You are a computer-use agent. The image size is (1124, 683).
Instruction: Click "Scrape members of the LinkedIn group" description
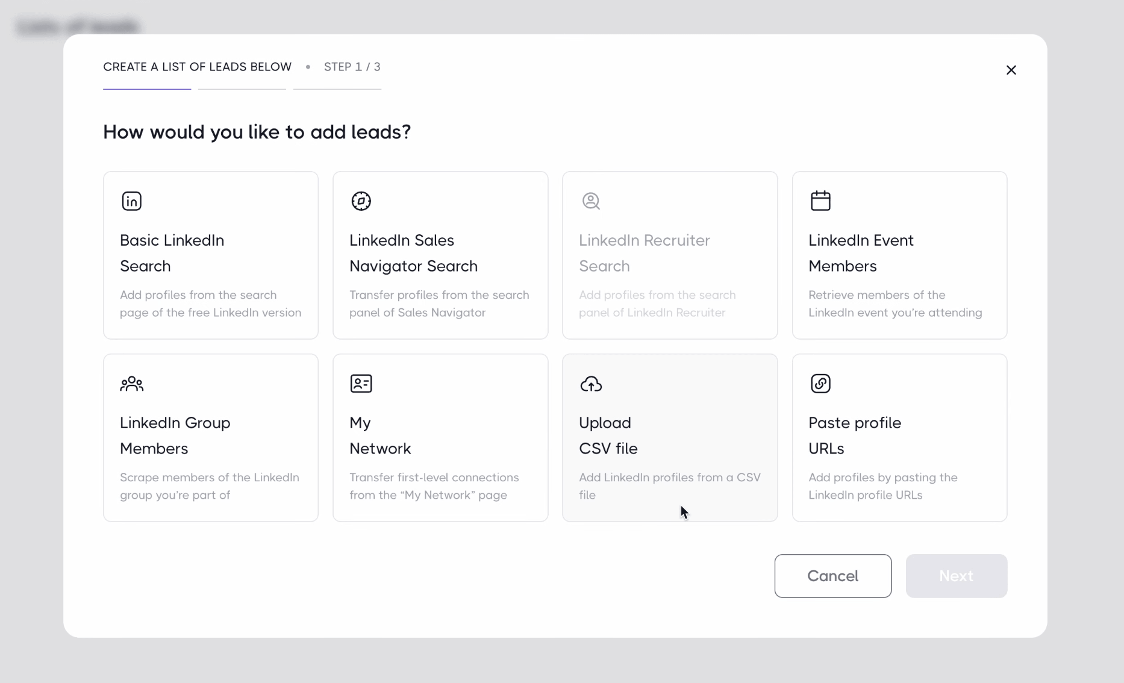pyautogui.click(x=209, y=486)
